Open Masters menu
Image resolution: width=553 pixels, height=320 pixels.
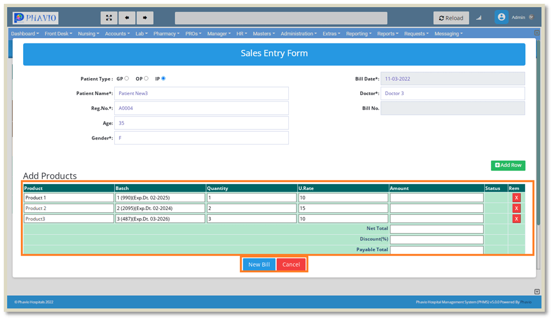[264, 34]
